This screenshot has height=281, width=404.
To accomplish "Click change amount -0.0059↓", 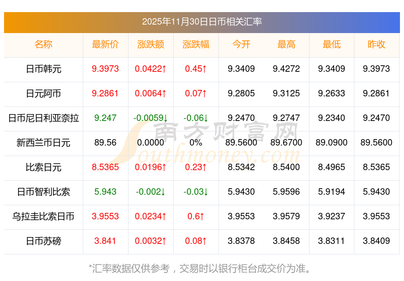I will tap(151, 118).
